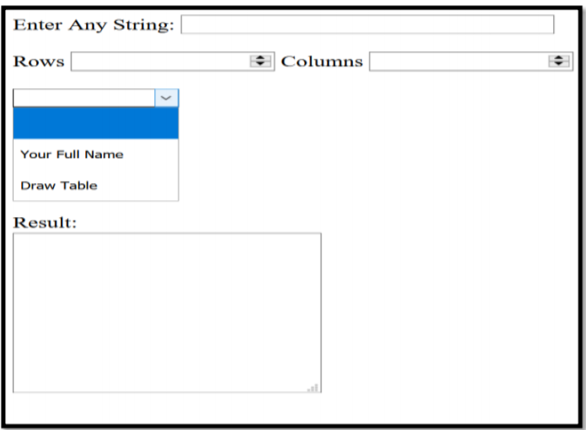Select the blank highlighted dropdown option
The image size is (586, 430).
(x=96, y=124)
